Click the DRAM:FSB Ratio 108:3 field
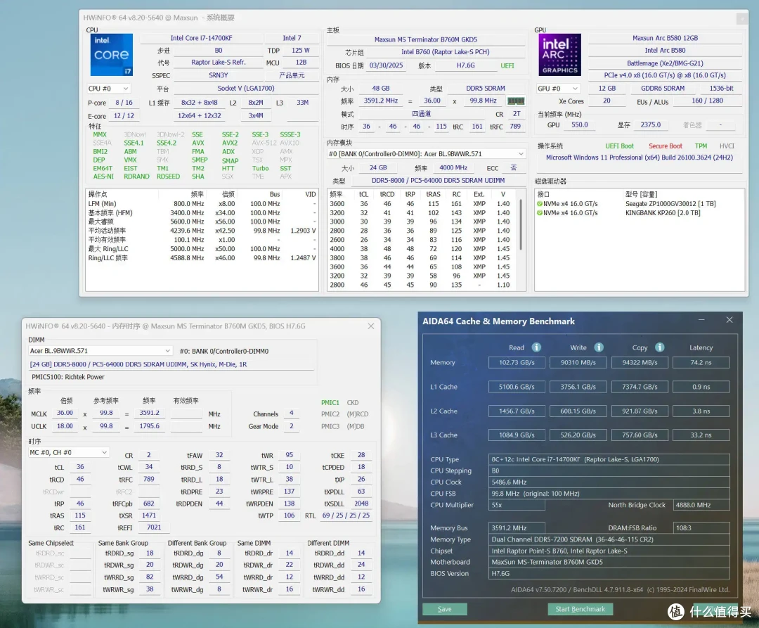The image size is (759, 628). click(701, 527)
